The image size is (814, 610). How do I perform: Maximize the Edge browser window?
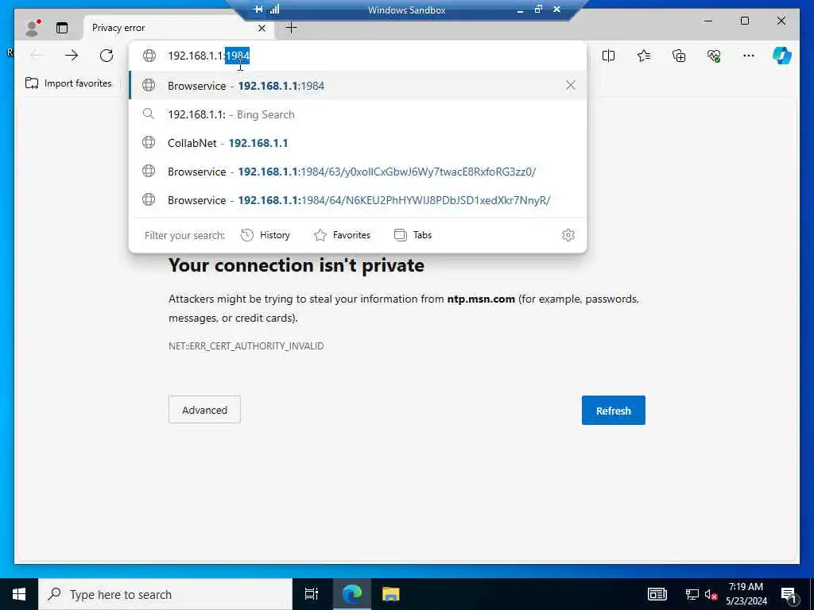point(745,21)
